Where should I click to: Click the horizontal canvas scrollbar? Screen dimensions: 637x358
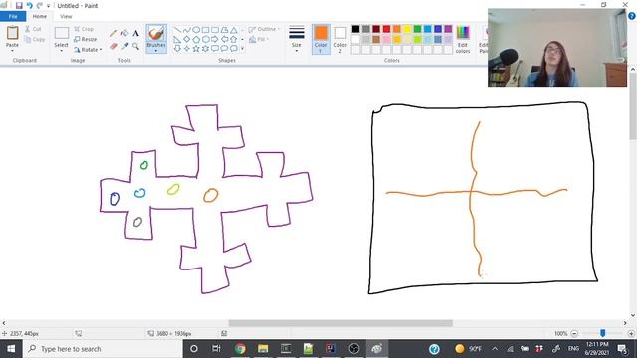click(x=340, y=323)
